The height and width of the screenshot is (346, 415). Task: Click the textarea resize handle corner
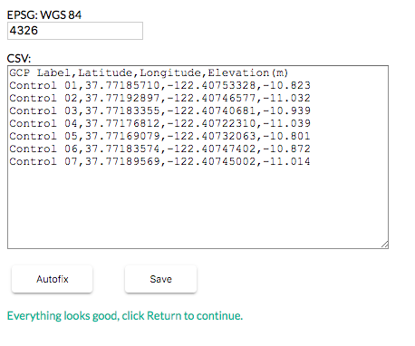(384, 245)
